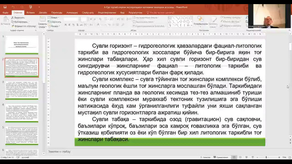Select the text box shape in shapes gallery

point(170,18)
